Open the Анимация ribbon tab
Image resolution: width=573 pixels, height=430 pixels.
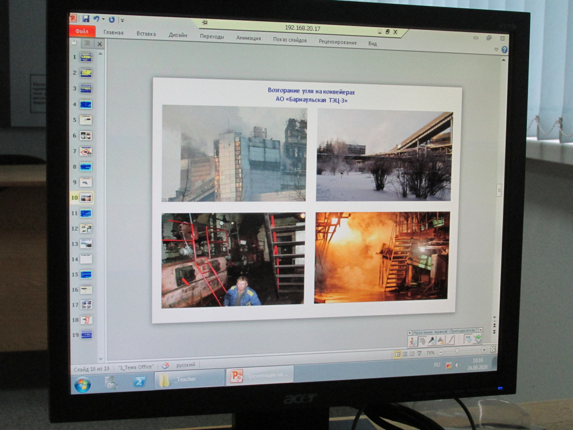(248, 38)
